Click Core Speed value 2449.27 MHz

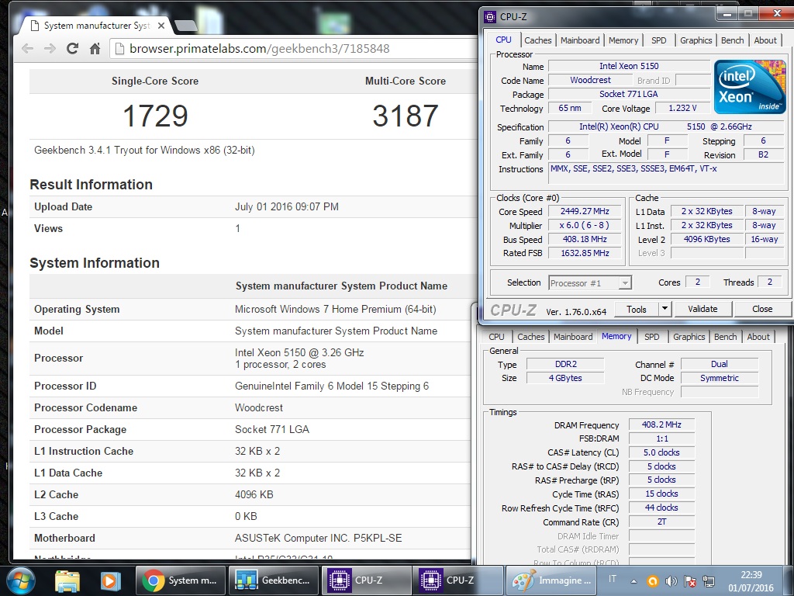coord(585,211)
